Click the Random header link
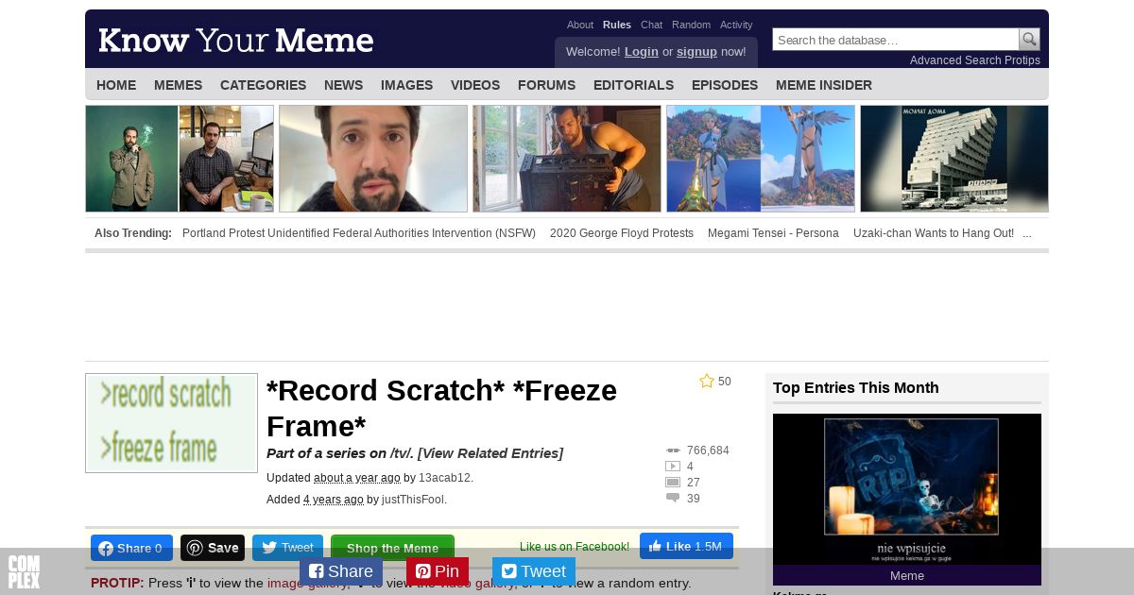The width and height of the screenshot is (1134, 595). tap(692, 25)
